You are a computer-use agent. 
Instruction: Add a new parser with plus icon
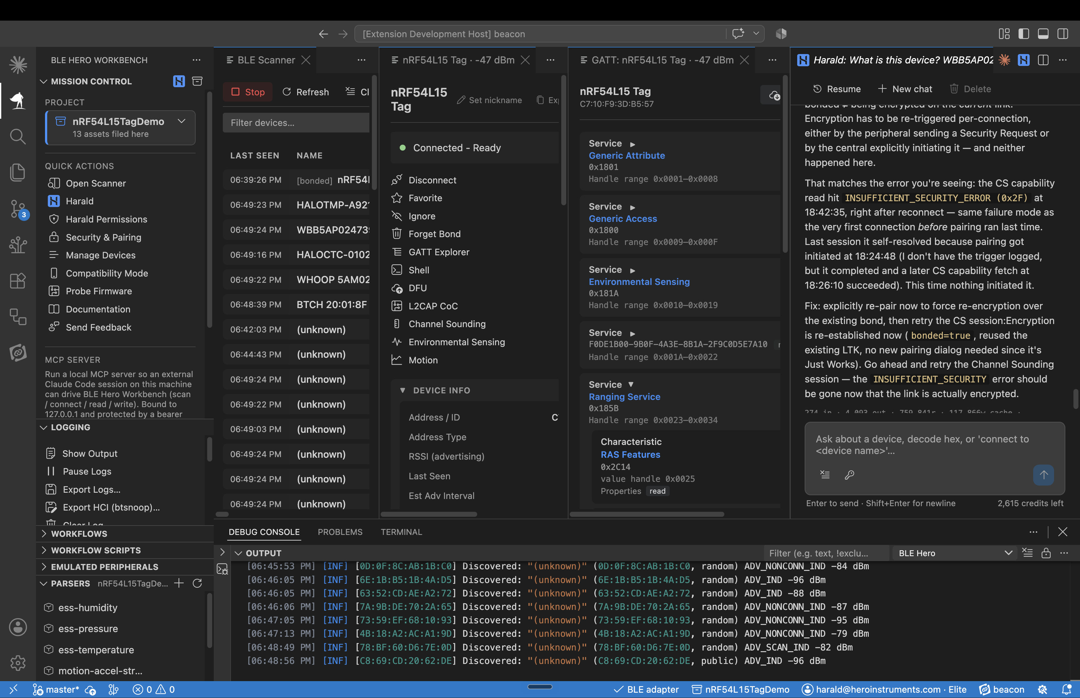click(x=179, y=583)
